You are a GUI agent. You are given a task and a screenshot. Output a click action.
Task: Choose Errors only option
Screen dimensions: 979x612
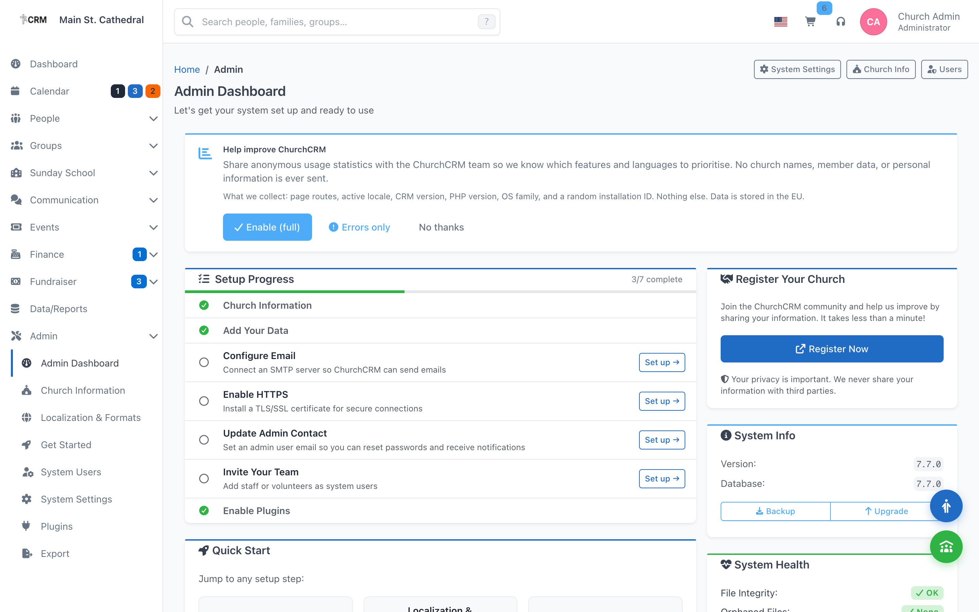click(x=359, y=227)
